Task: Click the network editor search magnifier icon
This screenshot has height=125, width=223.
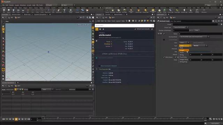Action: (151, 21)
